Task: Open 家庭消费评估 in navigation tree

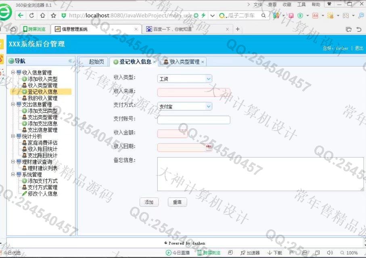Action: click(42, 143)
